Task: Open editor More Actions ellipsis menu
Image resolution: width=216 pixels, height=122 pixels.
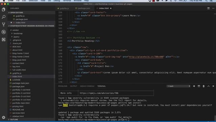Action: point(213,8)
